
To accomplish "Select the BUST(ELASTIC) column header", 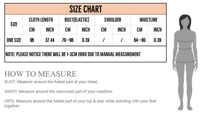I will (x=77, y=20).
